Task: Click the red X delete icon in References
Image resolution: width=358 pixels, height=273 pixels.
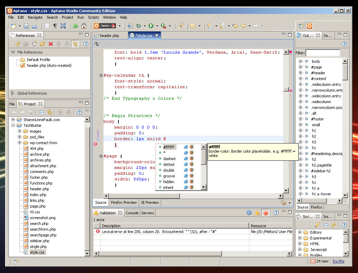Action: pos(51,44)
